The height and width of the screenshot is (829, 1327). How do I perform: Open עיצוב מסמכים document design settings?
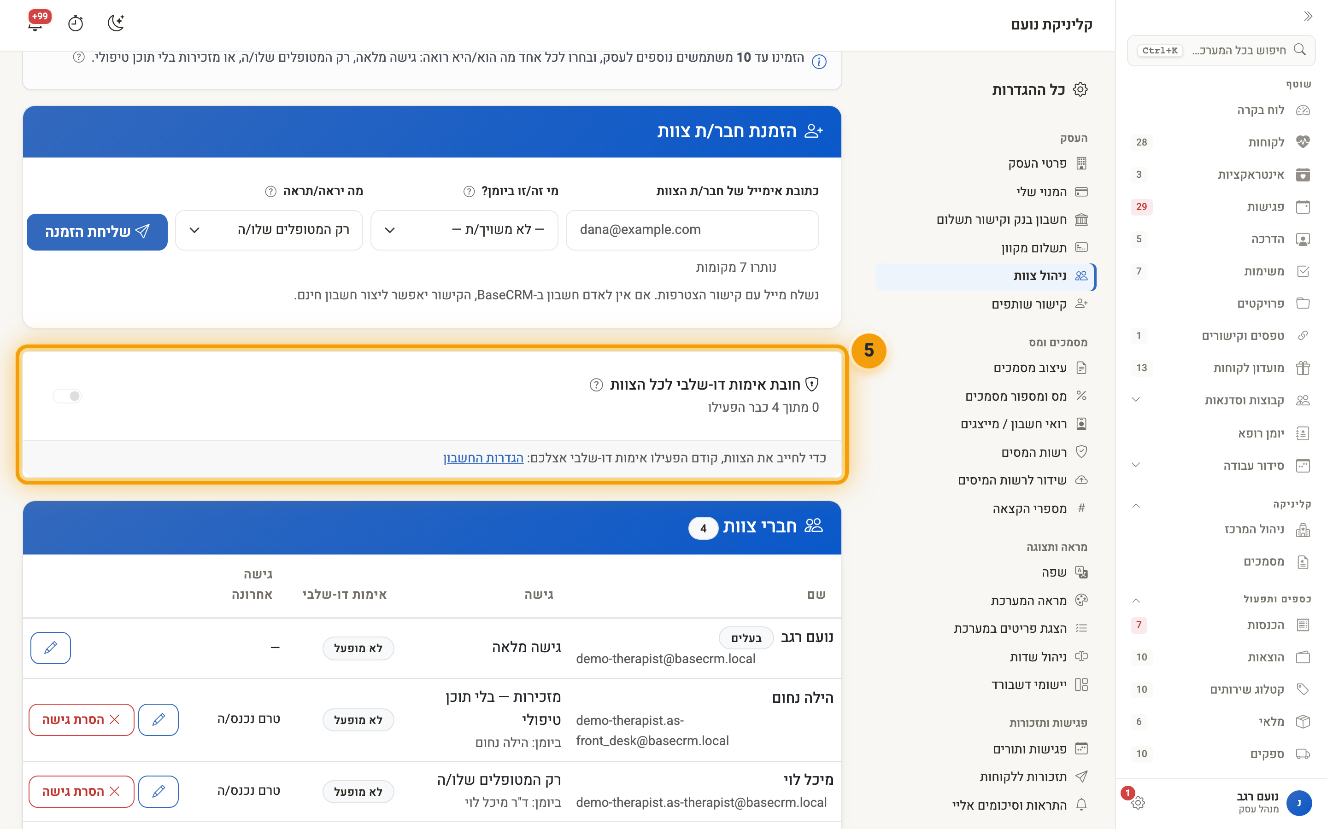coord(986,368)
